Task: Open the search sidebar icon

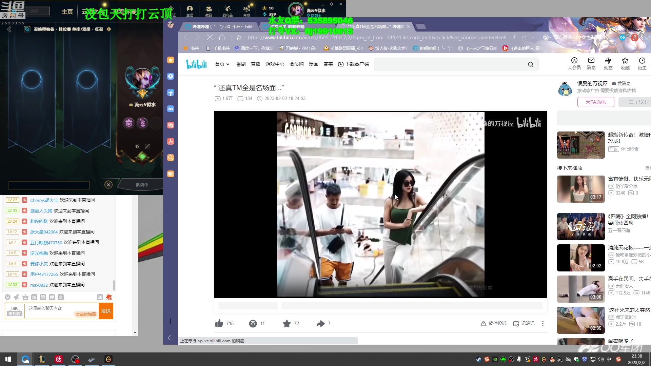Action: [171, 158]
